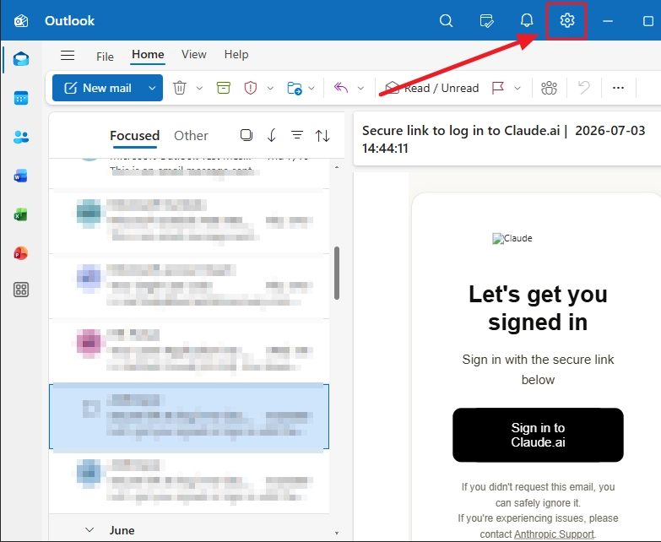Viewport: 661px width, 542px height.
Task: Click the 'Let's get you signed in' heading
Action: pyautogui.click(x=538, y=308)
